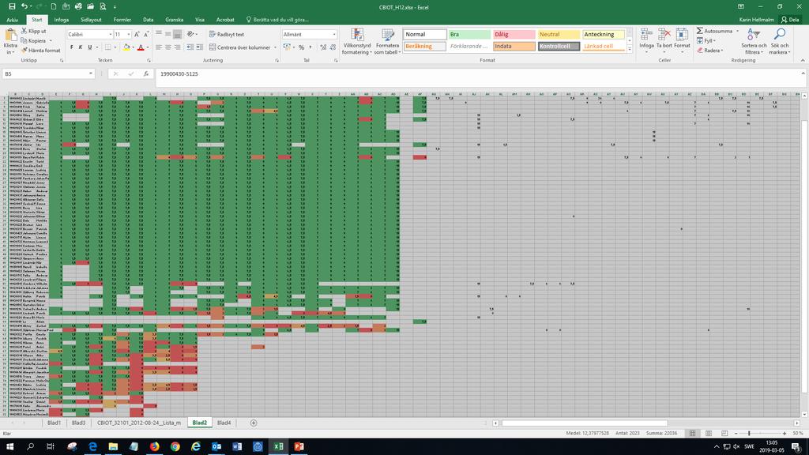Viewport: 809px width, 455px height.
Task: Click the fx insert function button
Action: pyautogui.click(x=146, y=73)
